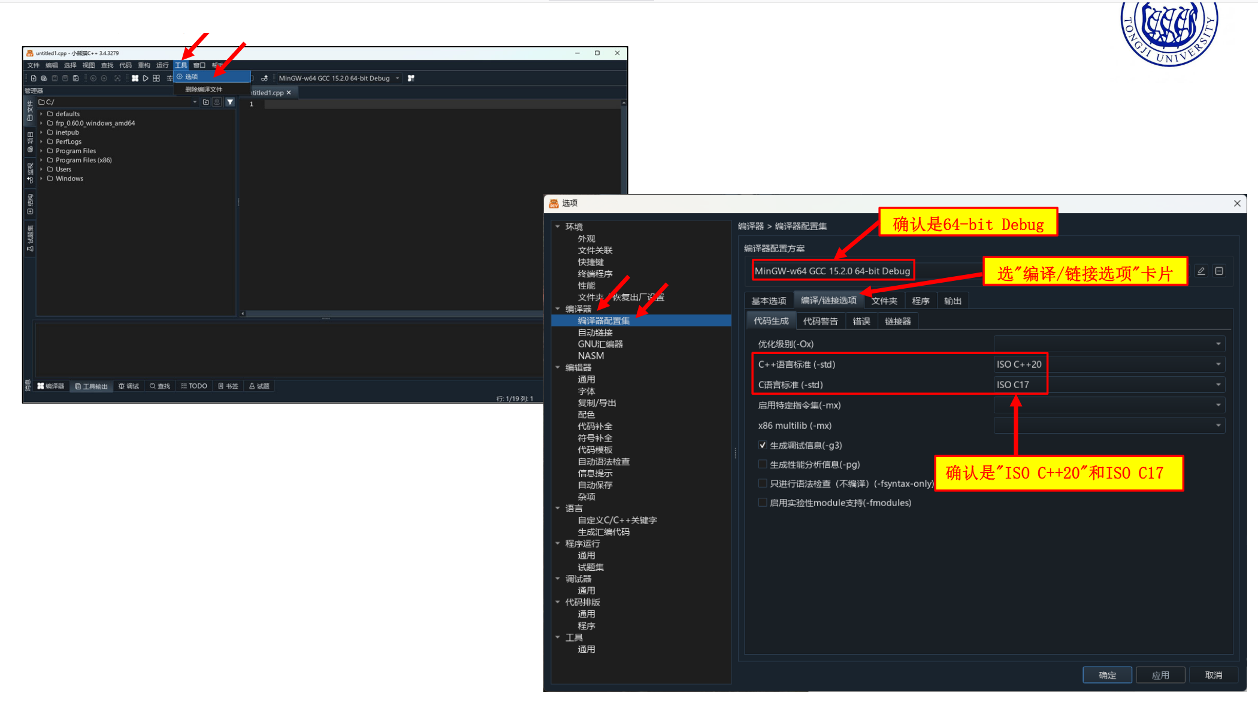1258x705 pixels.
Task: Click the 应用 button
Action: coord(1160,675)
